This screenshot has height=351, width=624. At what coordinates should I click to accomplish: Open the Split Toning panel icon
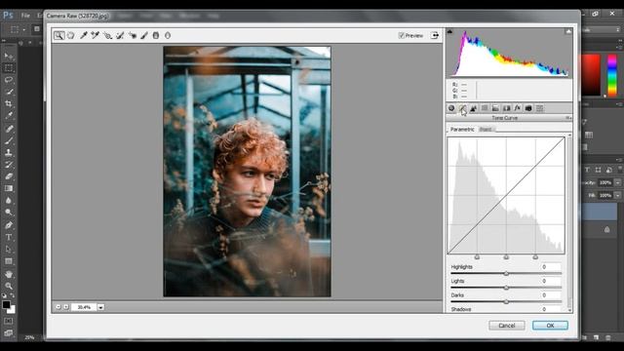point(495,108)
